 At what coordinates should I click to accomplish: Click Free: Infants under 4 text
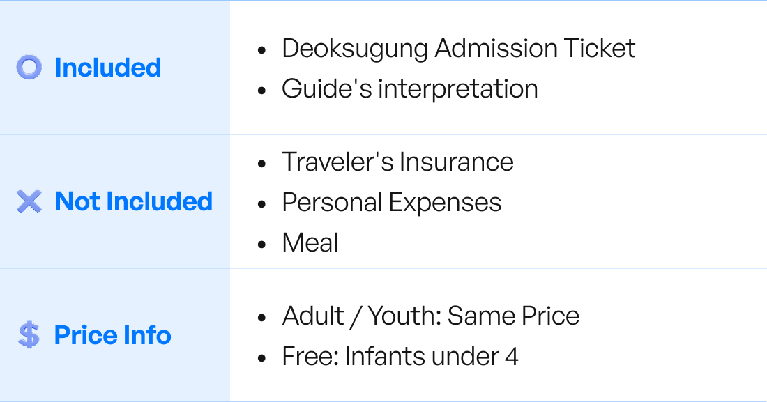click(400, 357)
